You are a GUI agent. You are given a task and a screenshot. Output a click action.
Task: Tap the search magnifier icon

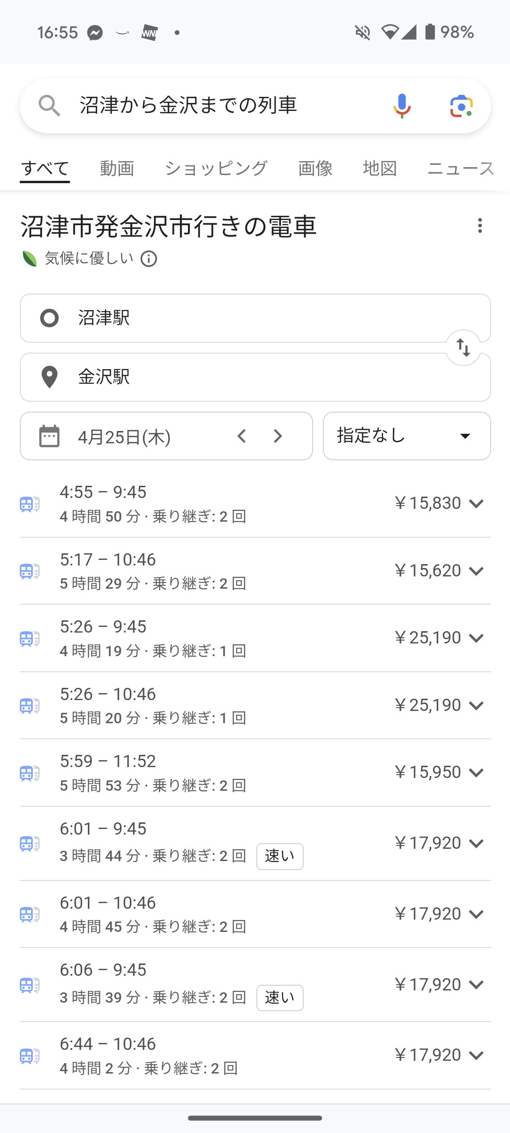(x=49, y=105)
